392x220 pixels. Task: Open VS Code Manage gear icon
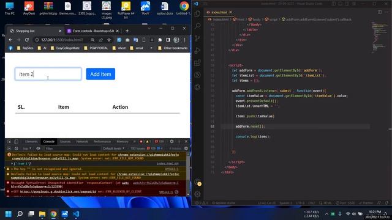click(x=197, y=194)
